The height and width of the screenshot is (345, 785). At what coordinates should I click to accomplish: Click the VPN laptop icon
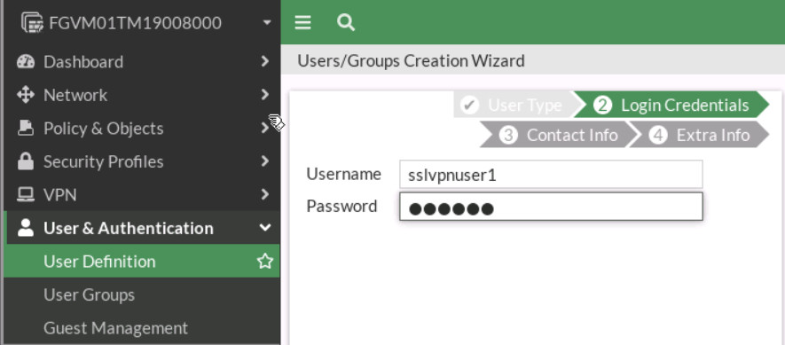(26, 195)
